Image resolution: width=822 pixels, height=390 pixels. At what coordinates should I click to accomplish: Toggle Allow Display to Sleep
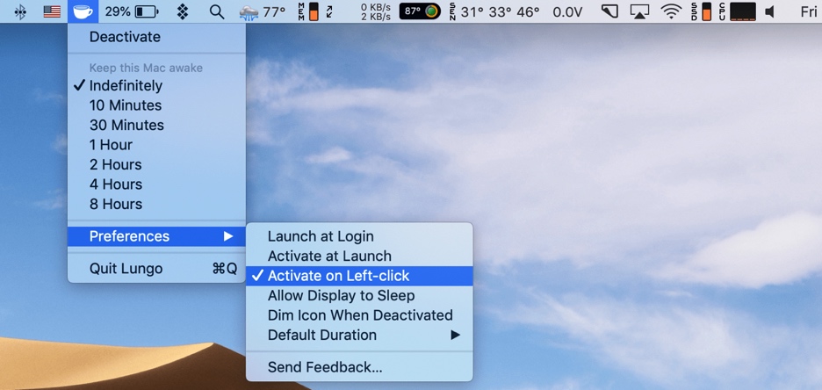click(359, 296)
